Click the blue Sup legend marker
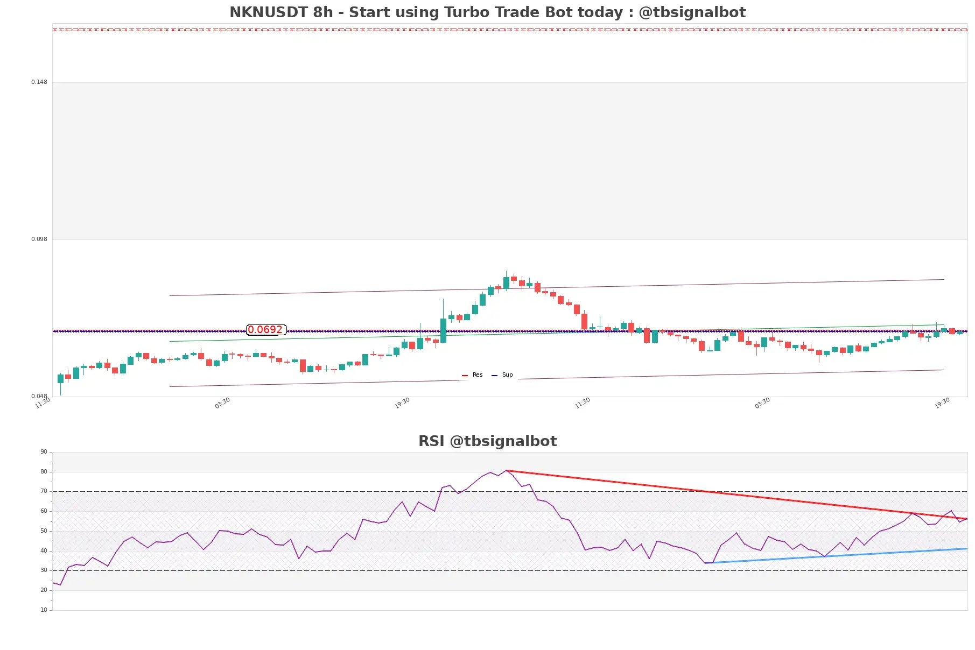This screenshot has width=975, height=650. point(494,375)
